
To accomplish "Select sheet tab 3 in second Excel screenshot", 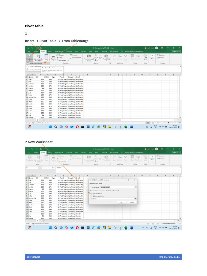I will 37,221.
